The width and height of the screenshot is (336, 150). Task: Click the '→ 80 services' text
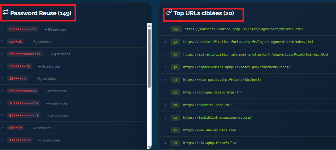pyautogui.click(x=49, y=66)
